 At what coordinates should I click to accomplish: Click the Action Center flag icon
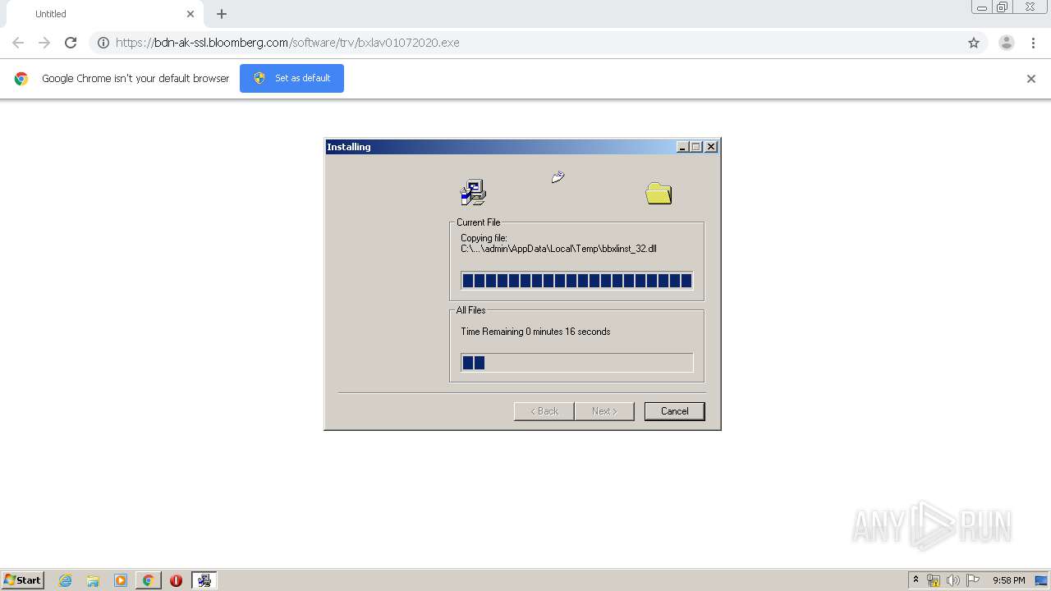[x=973, y=580]
